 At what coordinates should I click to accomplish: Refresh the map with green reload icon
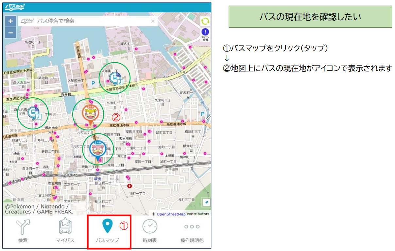(x=205, y=21)
